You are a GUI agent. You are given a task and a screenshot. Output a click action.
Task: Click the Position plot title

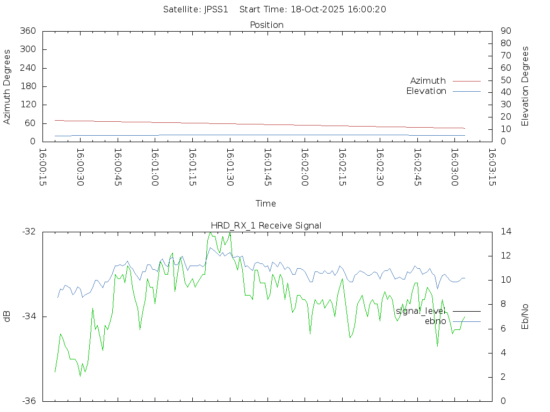click(266, 25)
